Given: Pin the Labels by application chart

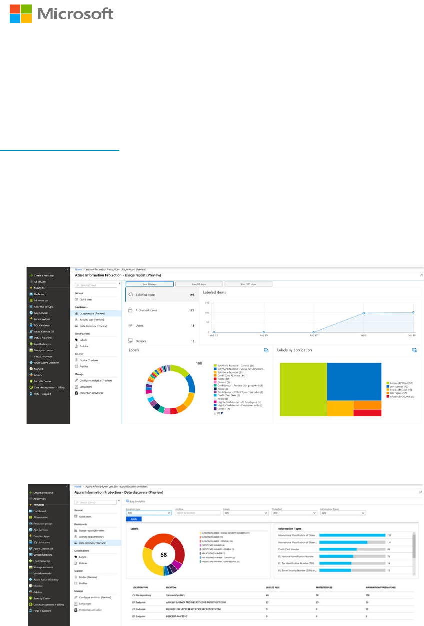Looking at the screenshot, I should coord(414,350).
